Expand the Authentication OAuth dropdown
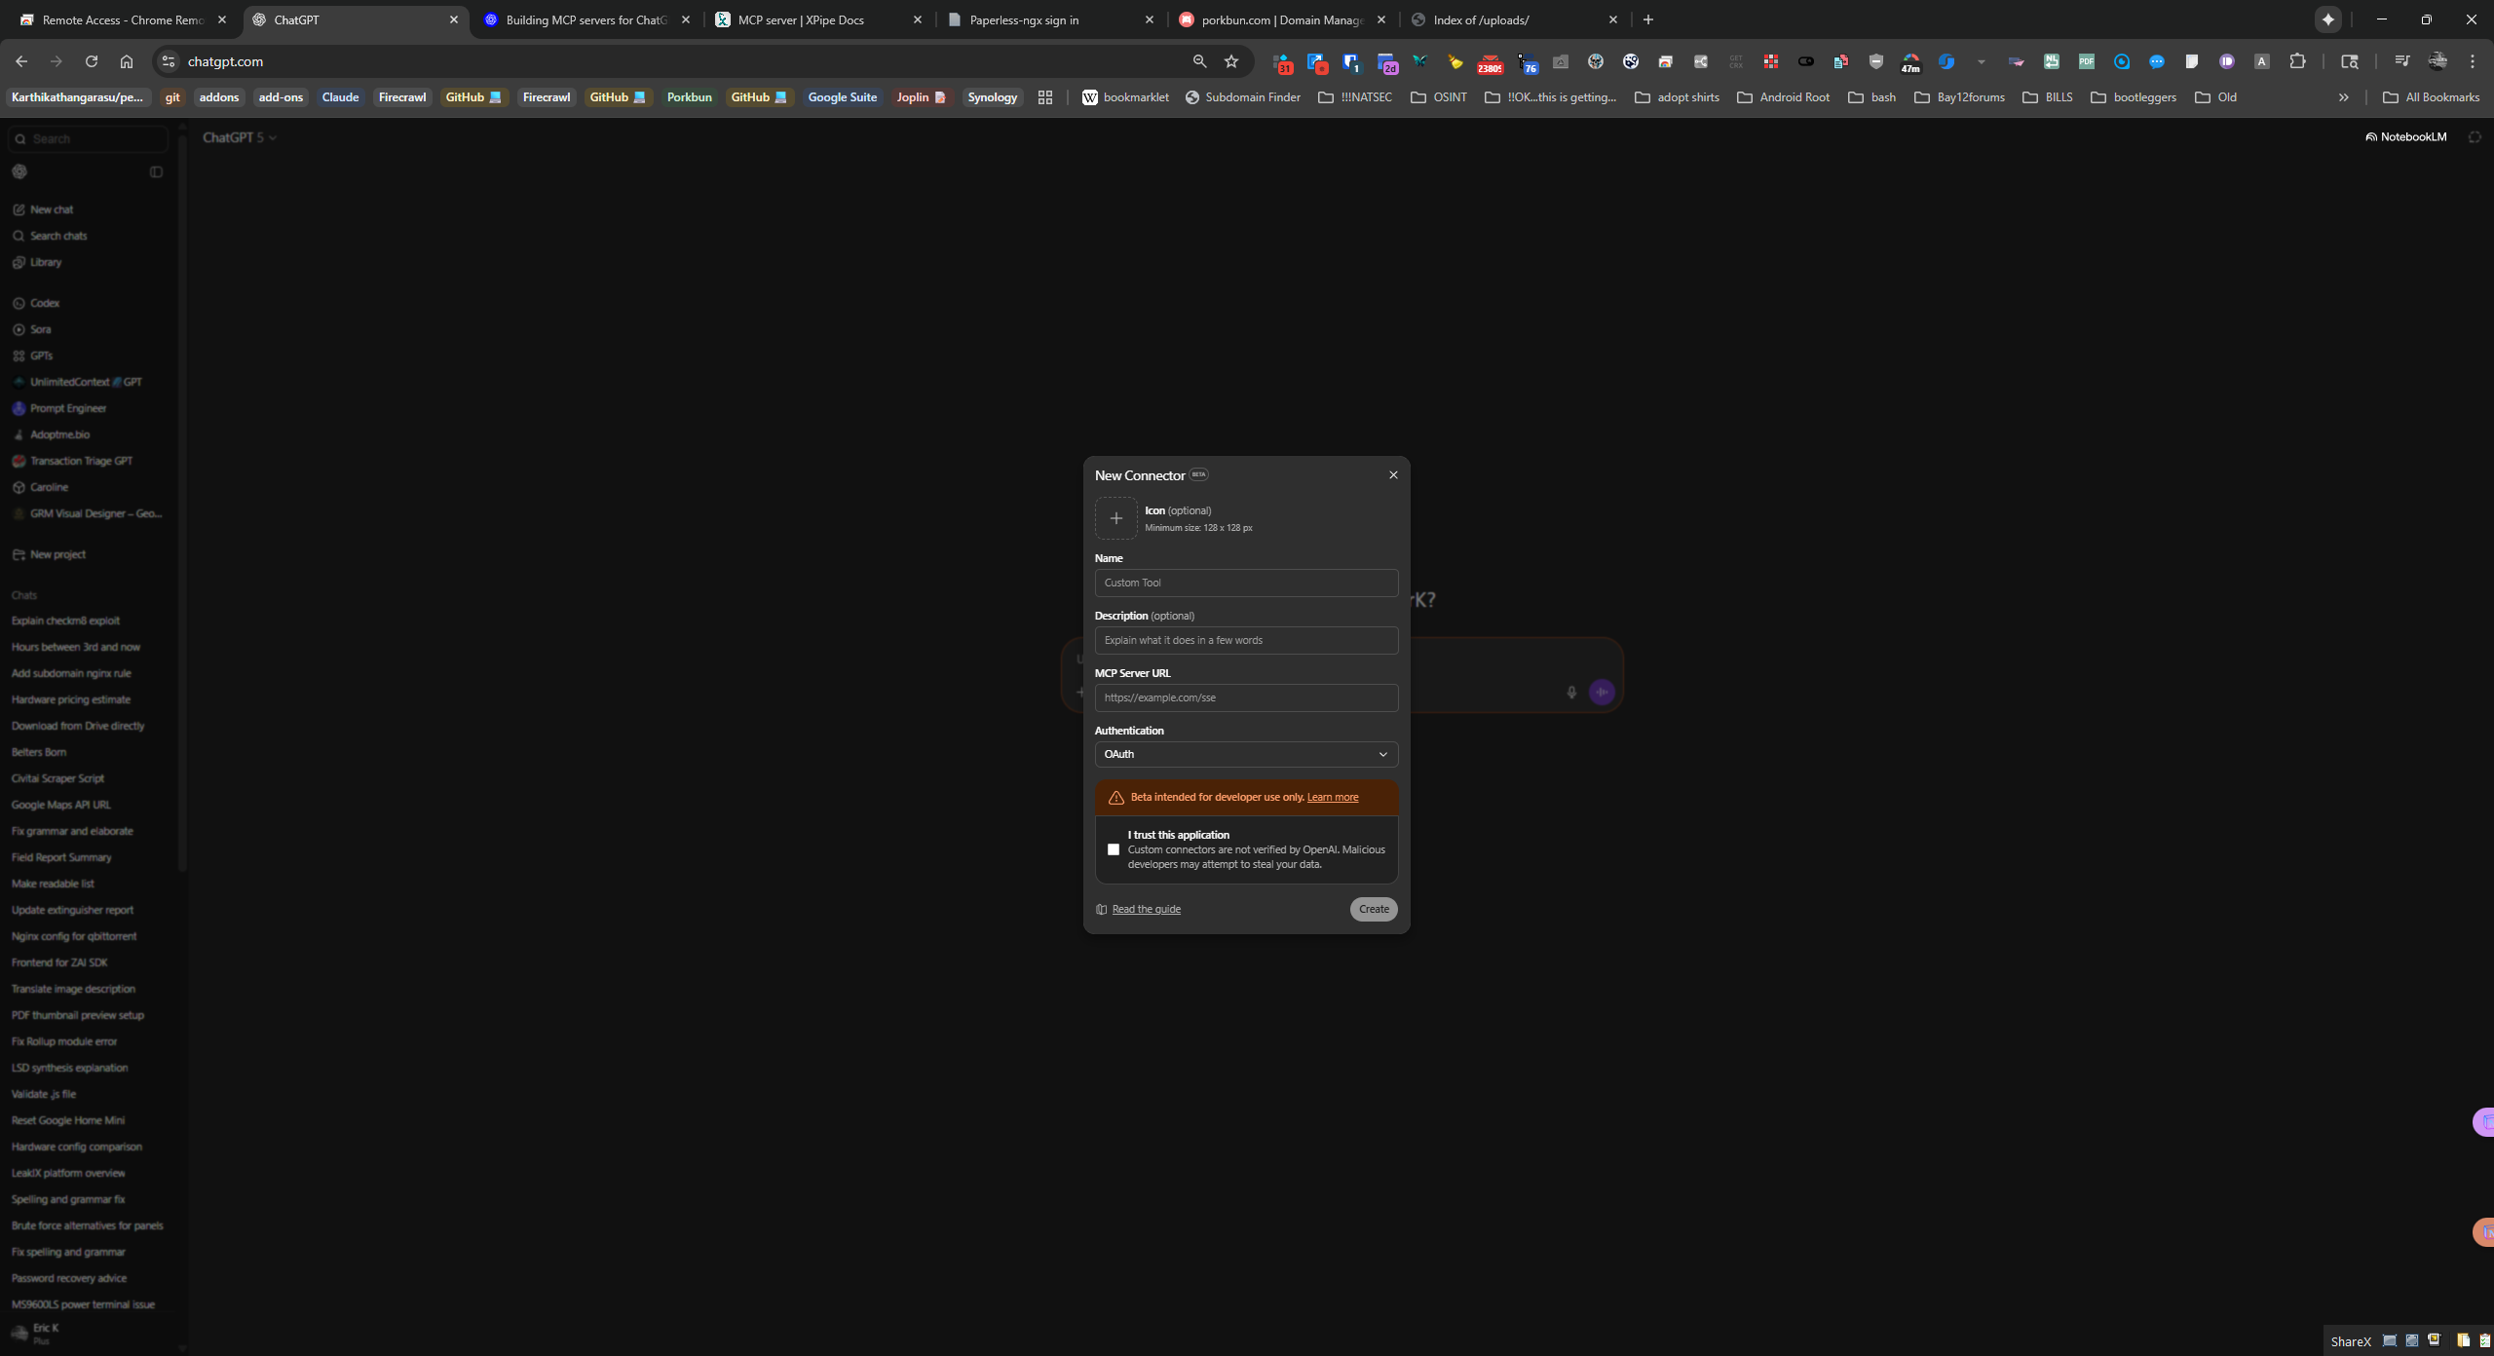Screen dimensions: 2494x1356 point(1245,754)
